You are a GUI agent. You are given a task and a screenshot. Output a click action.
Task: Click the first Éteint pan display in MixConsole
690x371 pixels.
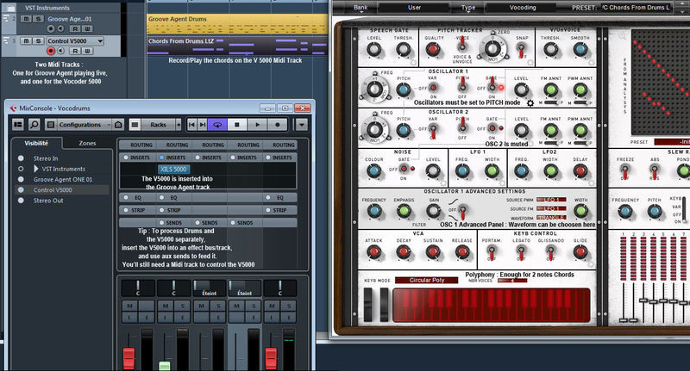[x=209, y=288]
